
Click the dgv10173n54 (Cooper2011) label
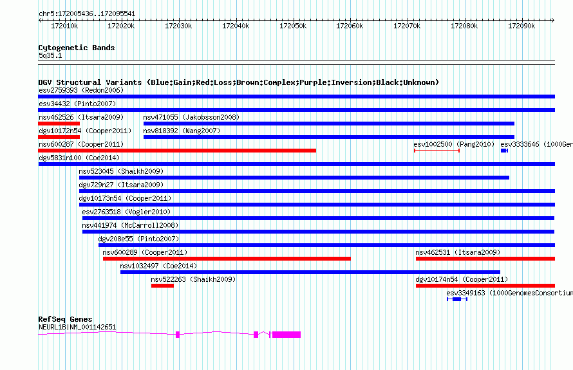(125, 198)
